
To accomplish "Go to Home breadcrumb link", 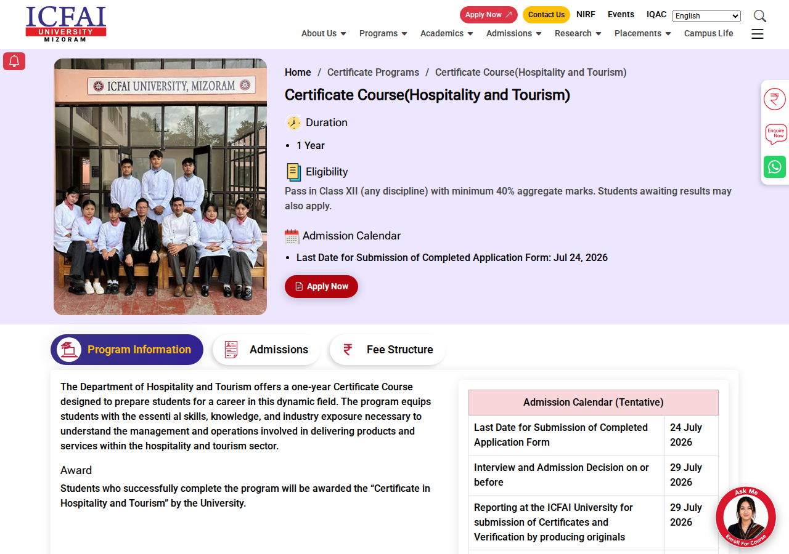I will pyautogui.click(x=298, y=72).
